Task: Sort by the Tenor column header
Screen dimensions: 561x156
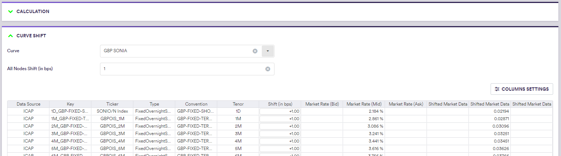Action: click(238, 104)
